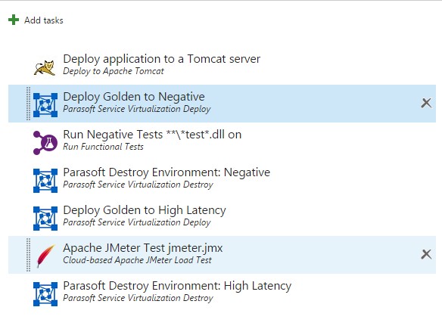Click the Parasoft icon beside Deploy Golden to Negative
The width and height of the screenshot is (442, 332).
[45, 105]
